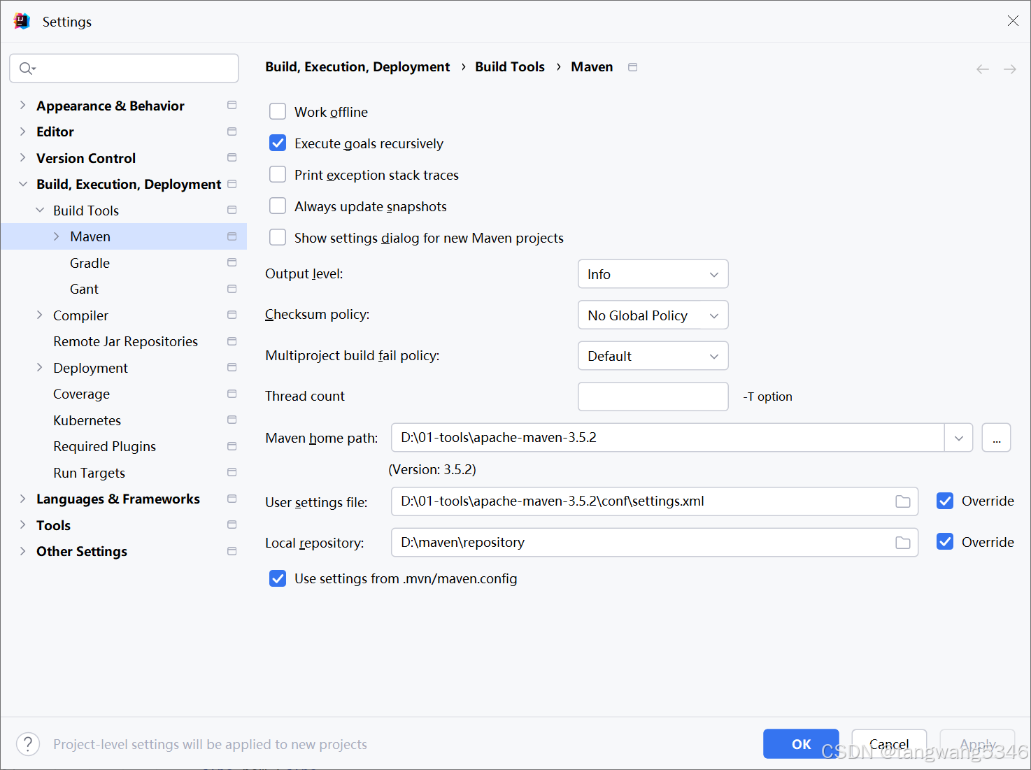1031x770 pixels.
Task: Open the Checksum policy dropdown
Action: 653,315
